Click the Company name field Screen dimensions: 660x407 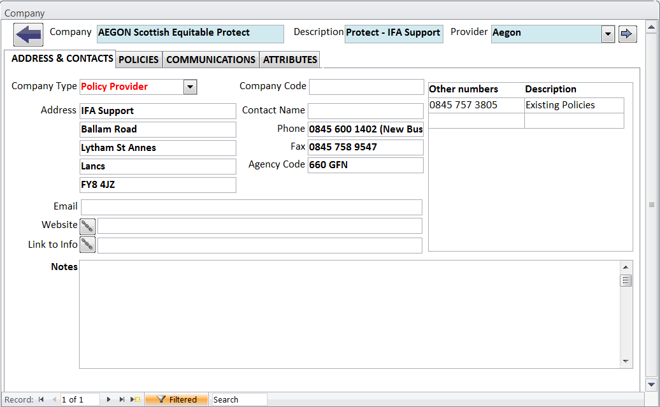pos(190,34)
